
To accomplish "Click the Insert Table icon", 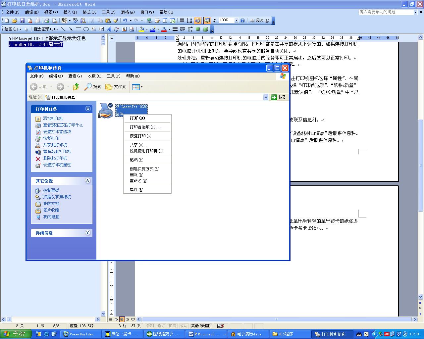I will pyautogui.click(x=165, y=20).
